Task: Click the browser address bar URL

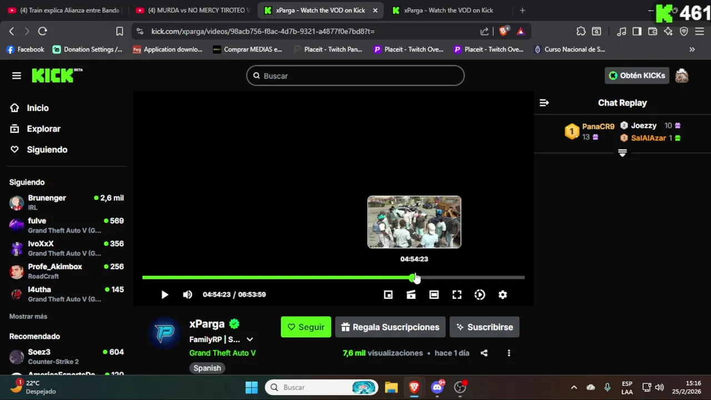Action: click(263, 32)
